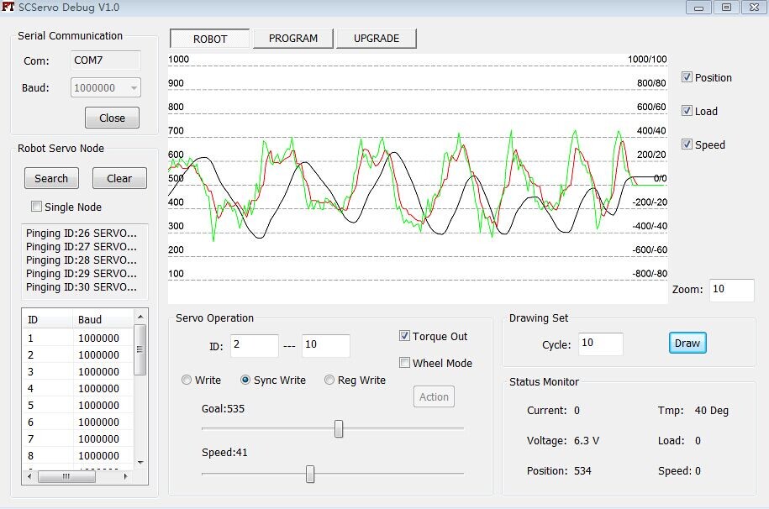Open the UPGRADE tab
The image size is (769, 509).
tap(377, 39)
